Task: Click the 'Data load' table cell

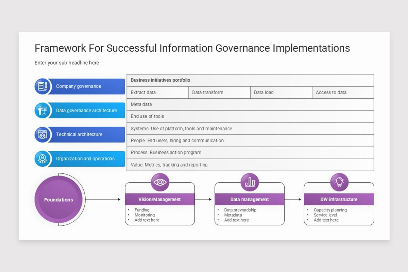Action: click(x=282, y=92)
